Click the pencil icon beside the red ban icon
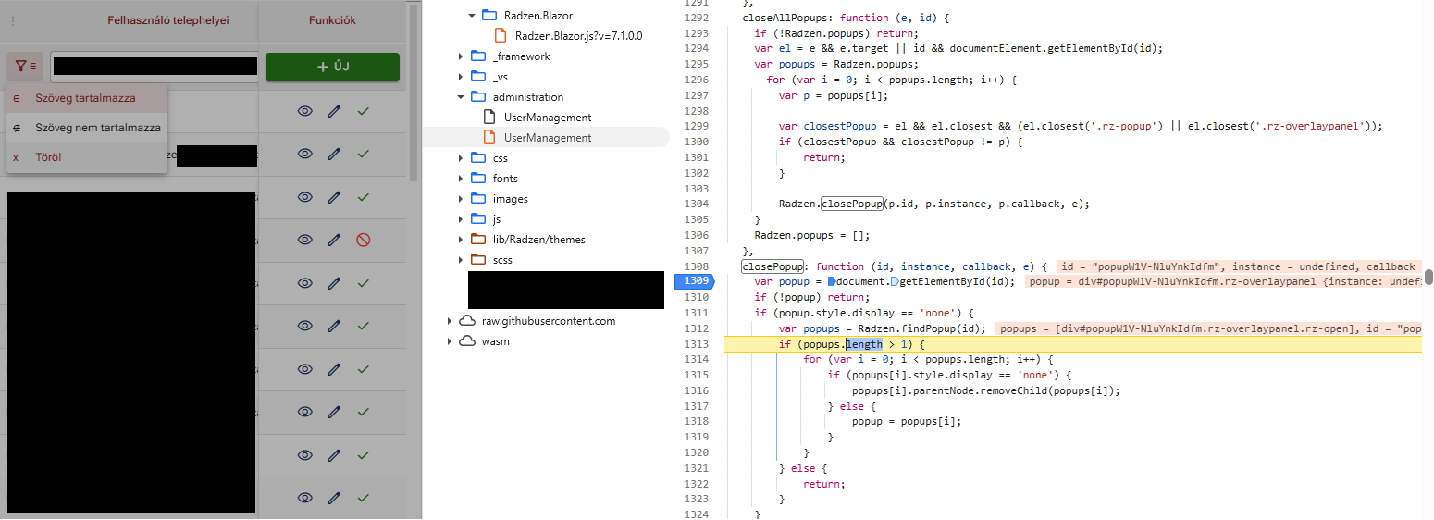The image size is (1434, 520). click(x=334, y=240)
